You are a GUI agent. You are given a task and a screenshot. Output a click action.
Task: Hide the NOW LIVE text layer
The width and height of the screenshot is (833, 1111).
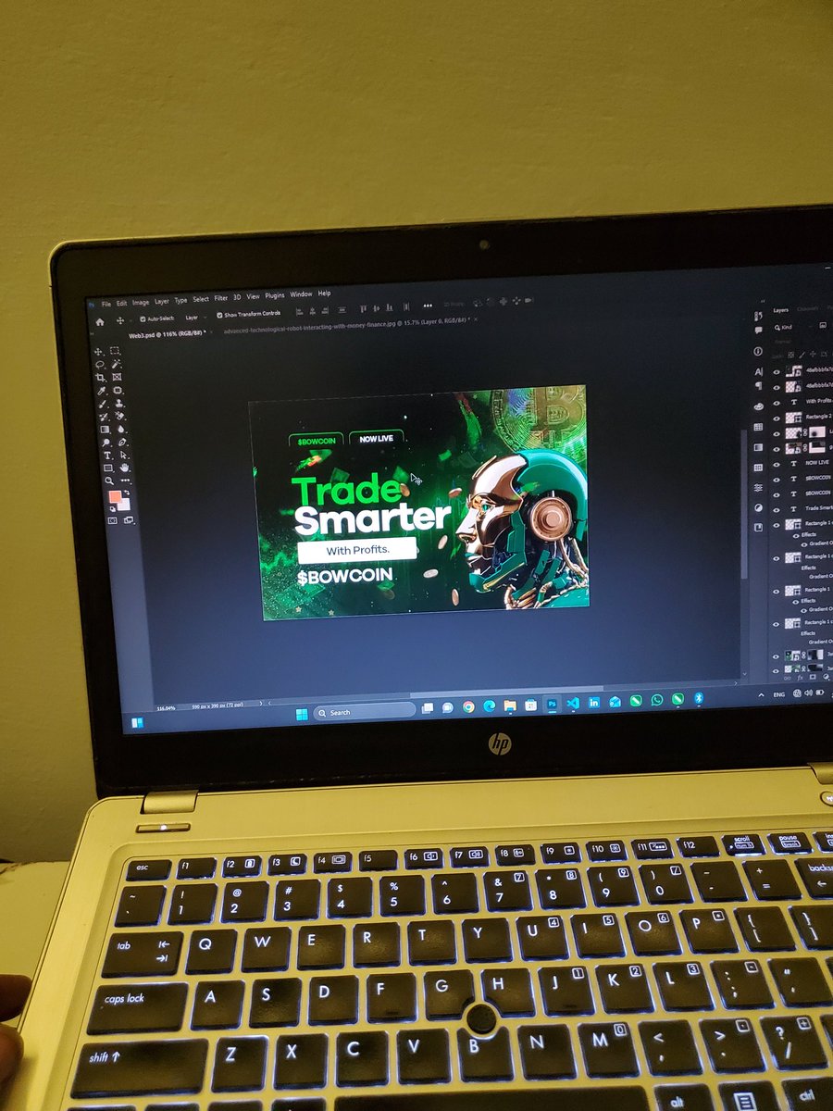777,465
